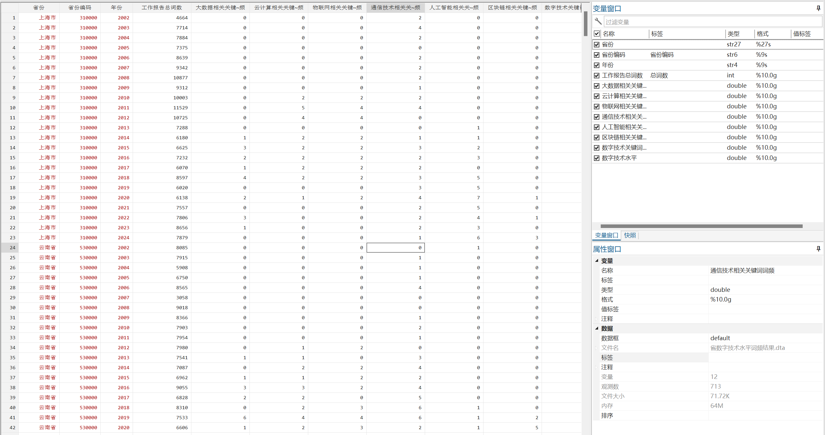Pin the 属性窗口 panel
The image size is (825, 435).
click(x=818, y=249)
